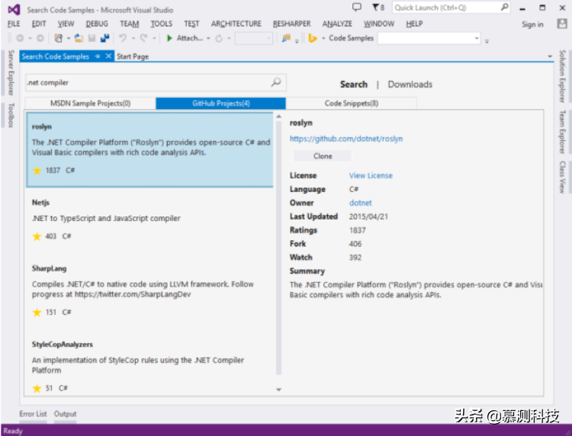Click the Save All toolbar icon
The height and width of the screenshot is (436, 572).
[x=105, y=38]
